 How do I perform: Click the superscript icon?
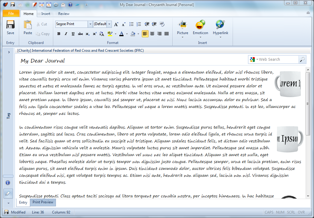[94, 34]
